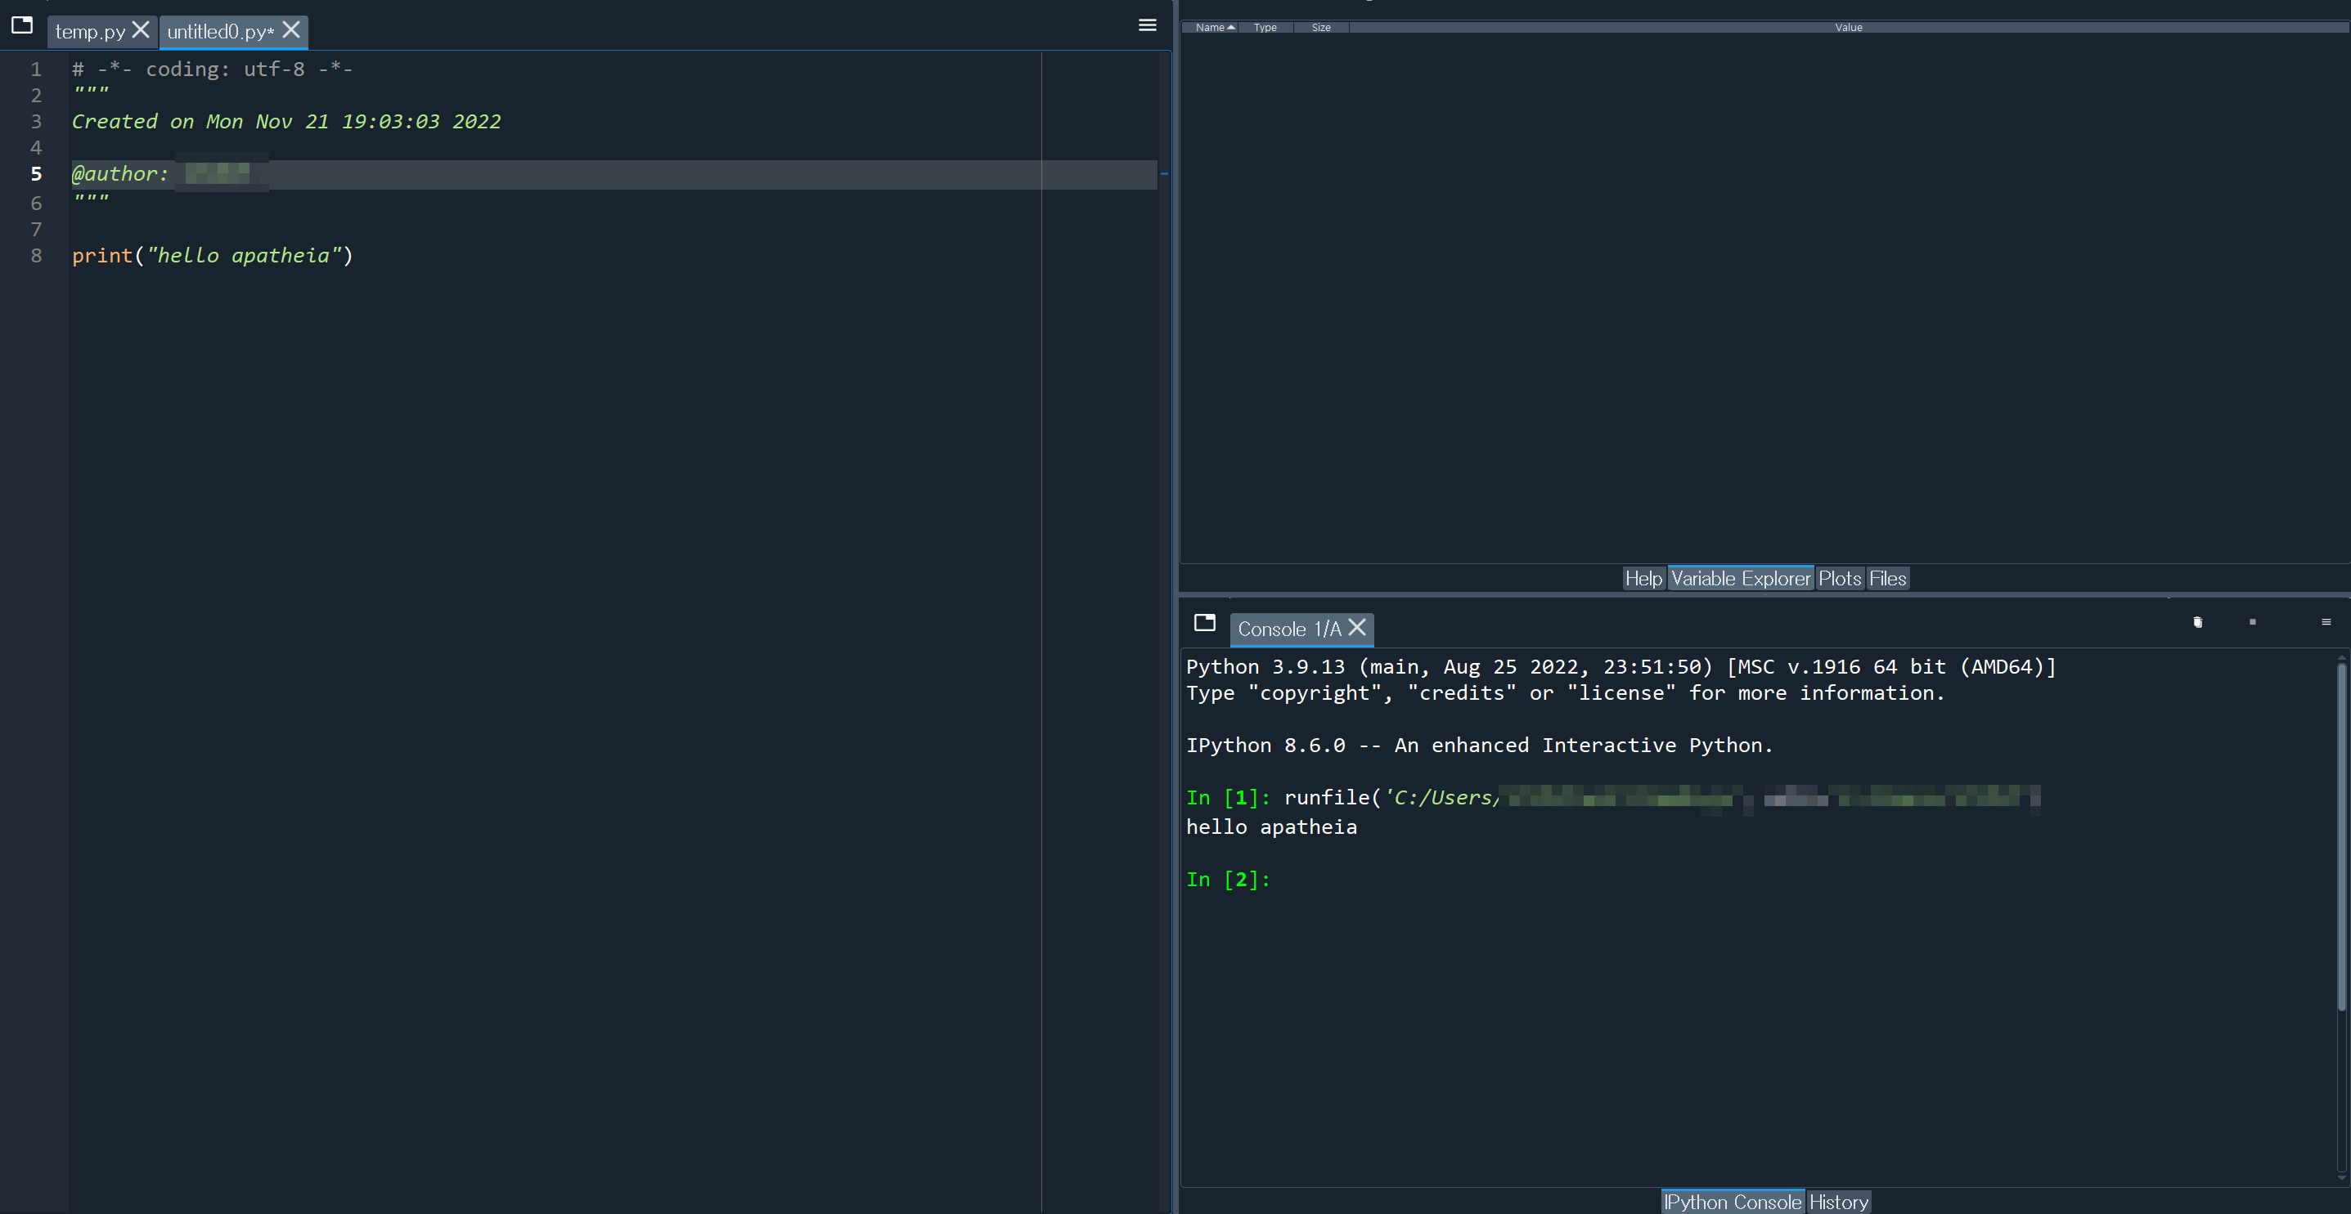Click console tab browser icon
This screenshot has width=2351, height=1214.
pos(1204,622)
